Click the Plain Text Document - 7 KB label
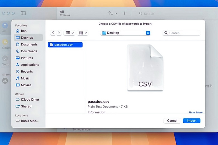 (108, 107)
